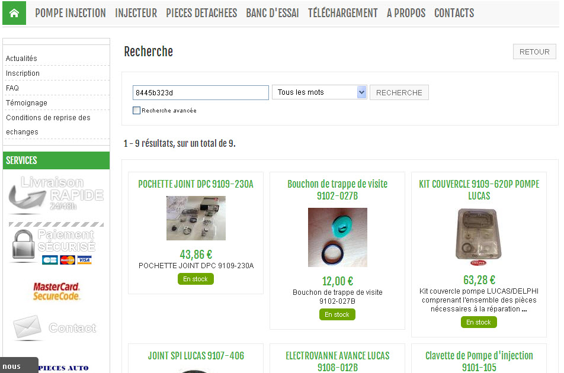View the Kit Couvercle pump photo

pos(479,236)
